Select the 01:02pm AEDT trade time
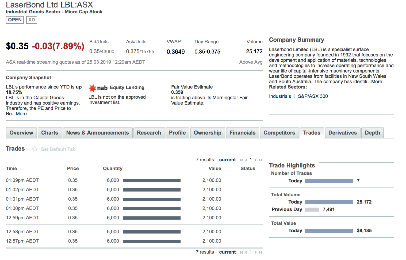 coord(22,190)
